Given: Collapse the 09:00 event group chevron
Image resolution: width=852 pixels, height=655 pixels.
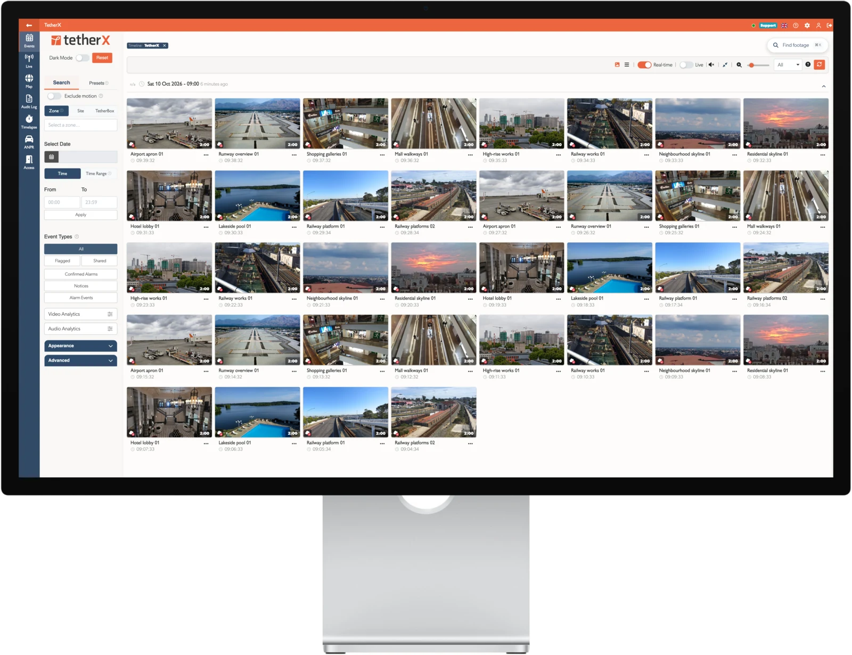Looking at the screenshot, I should point(823,86).
